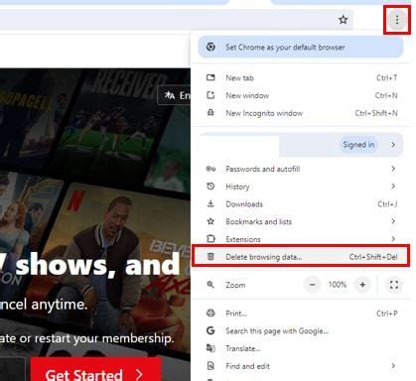Click the Netflix Get Started button
The image size is (416, 381).
(x=96, y=370)
